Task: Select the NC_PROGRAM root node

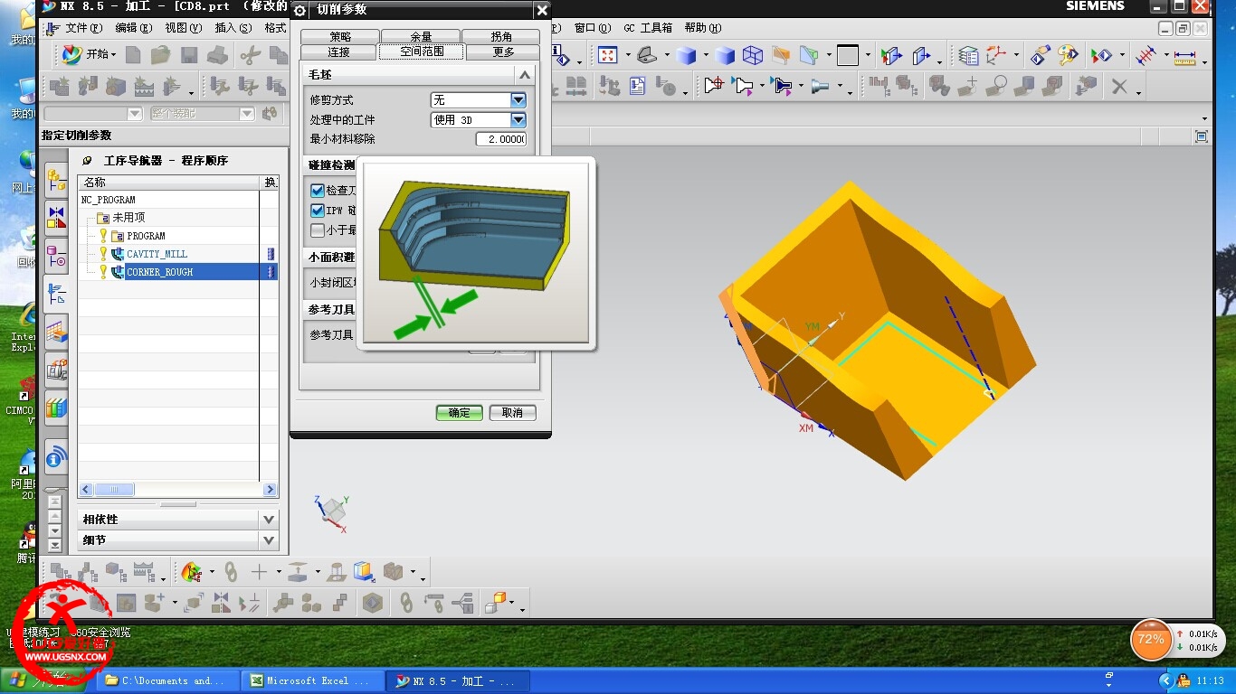Action: [109, 200]
